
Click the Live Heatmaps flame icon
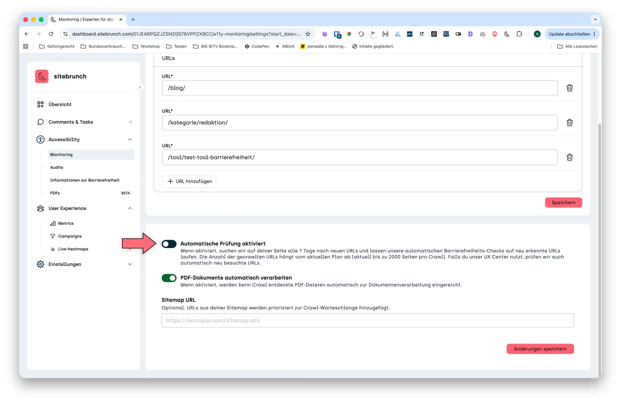(x=53, y=249)
